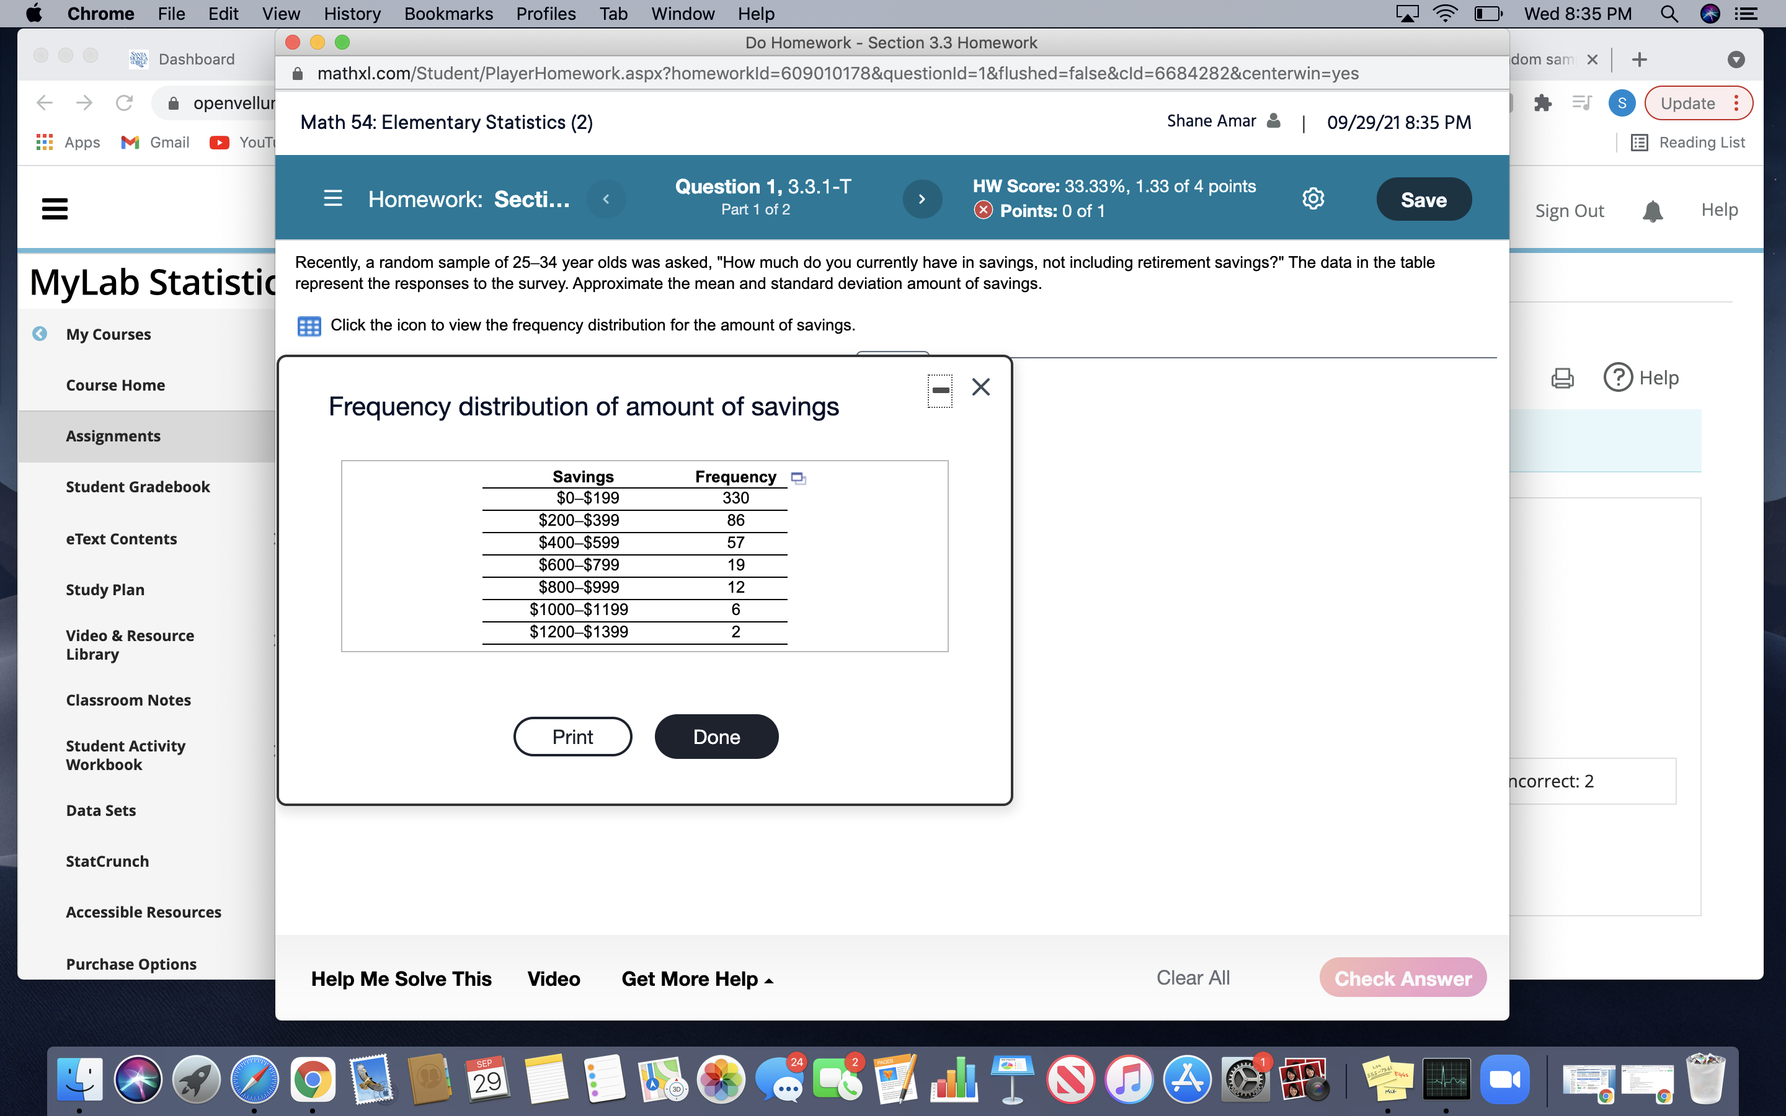The image size is (1786, 1116).
Task: Click the print icon in dialog
Action: pyautogui.click(x=571, y=737)
